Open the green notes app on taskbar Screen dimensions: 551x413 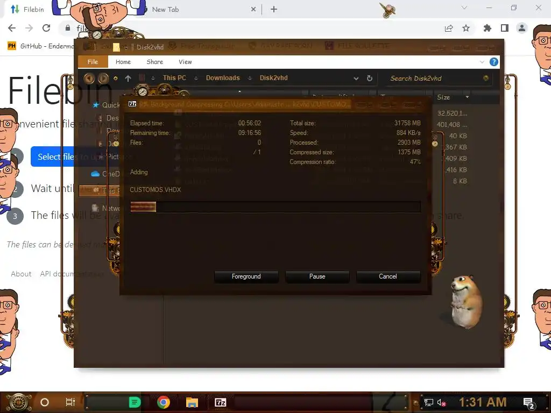click(x=135, y=402)
